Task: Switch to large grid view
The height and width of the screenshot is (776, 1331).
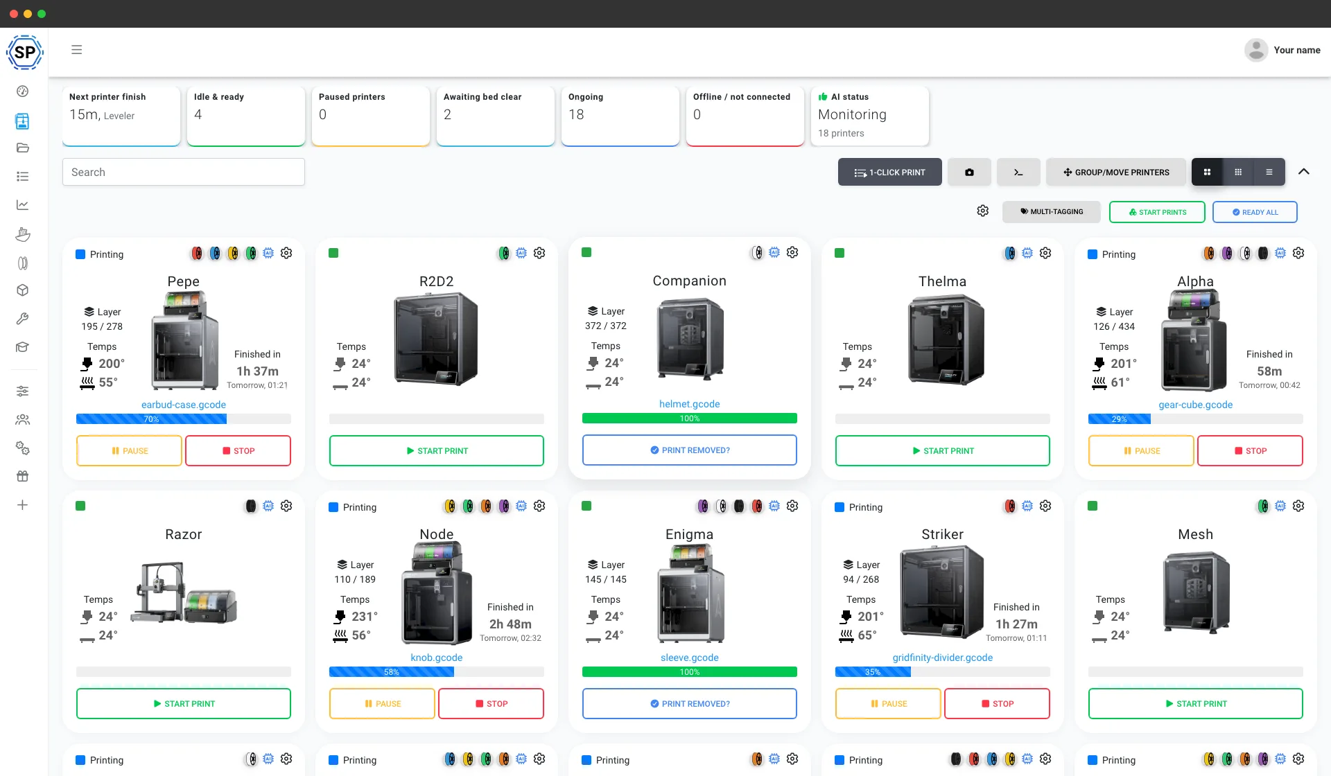Action: [x=1207, y=172]
